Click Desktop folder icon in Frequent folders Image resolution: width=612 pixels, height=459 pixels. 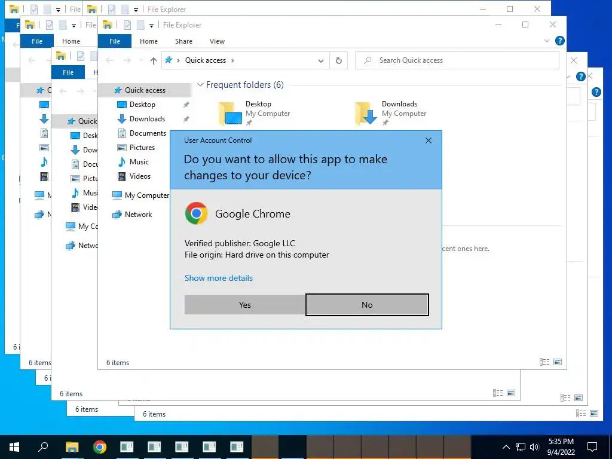click(x=230, y=113)
